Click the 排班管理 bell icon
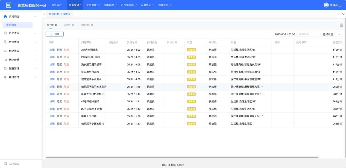The width and height of the screenshot is (346, 168). [x=5, y=77]
